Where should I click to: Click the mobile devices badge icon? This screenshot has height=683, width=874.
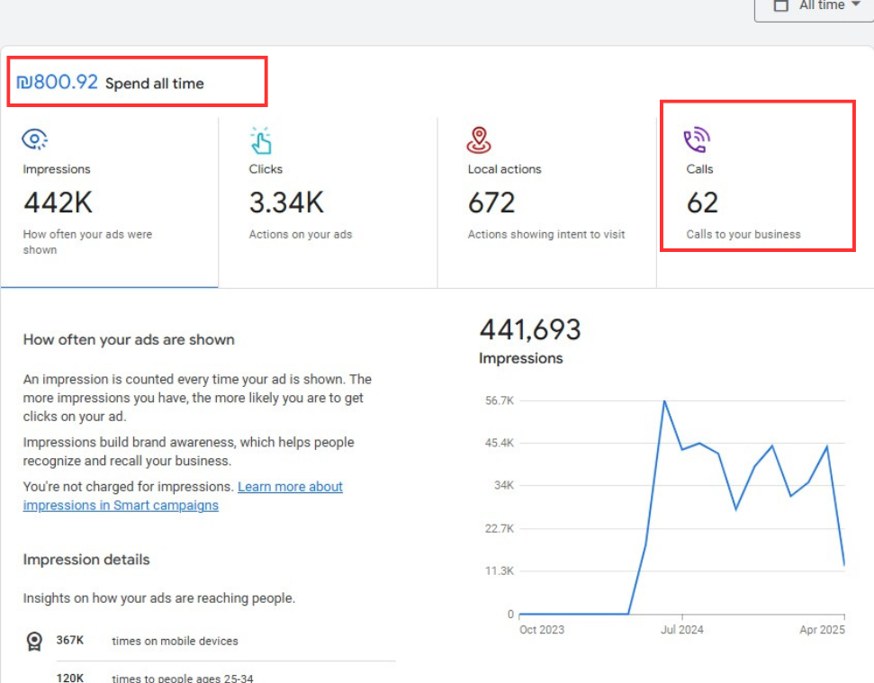[x=34, y=642]
